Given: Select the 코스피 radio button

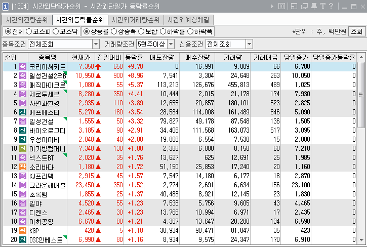Looking at the screenshot, I should [x=28, y=31].
